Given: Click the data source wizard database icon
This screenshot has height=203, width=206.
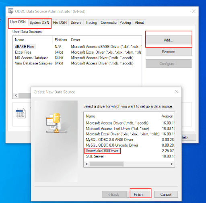Looking at the screenshot, I should tap(56, 123).
